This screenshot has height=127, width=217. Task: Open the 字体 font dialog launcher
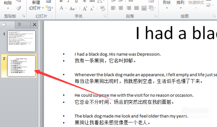[105, 16]
